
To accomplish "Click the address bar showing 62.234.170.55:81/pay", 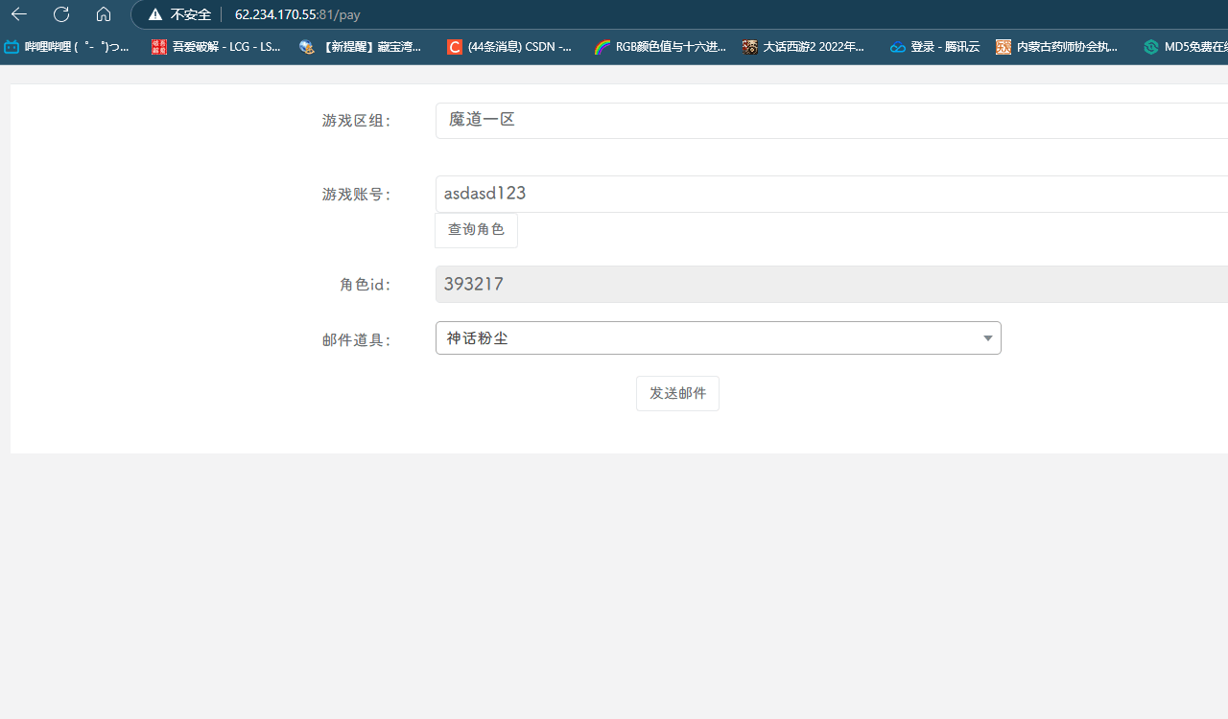I will [297, 14].
